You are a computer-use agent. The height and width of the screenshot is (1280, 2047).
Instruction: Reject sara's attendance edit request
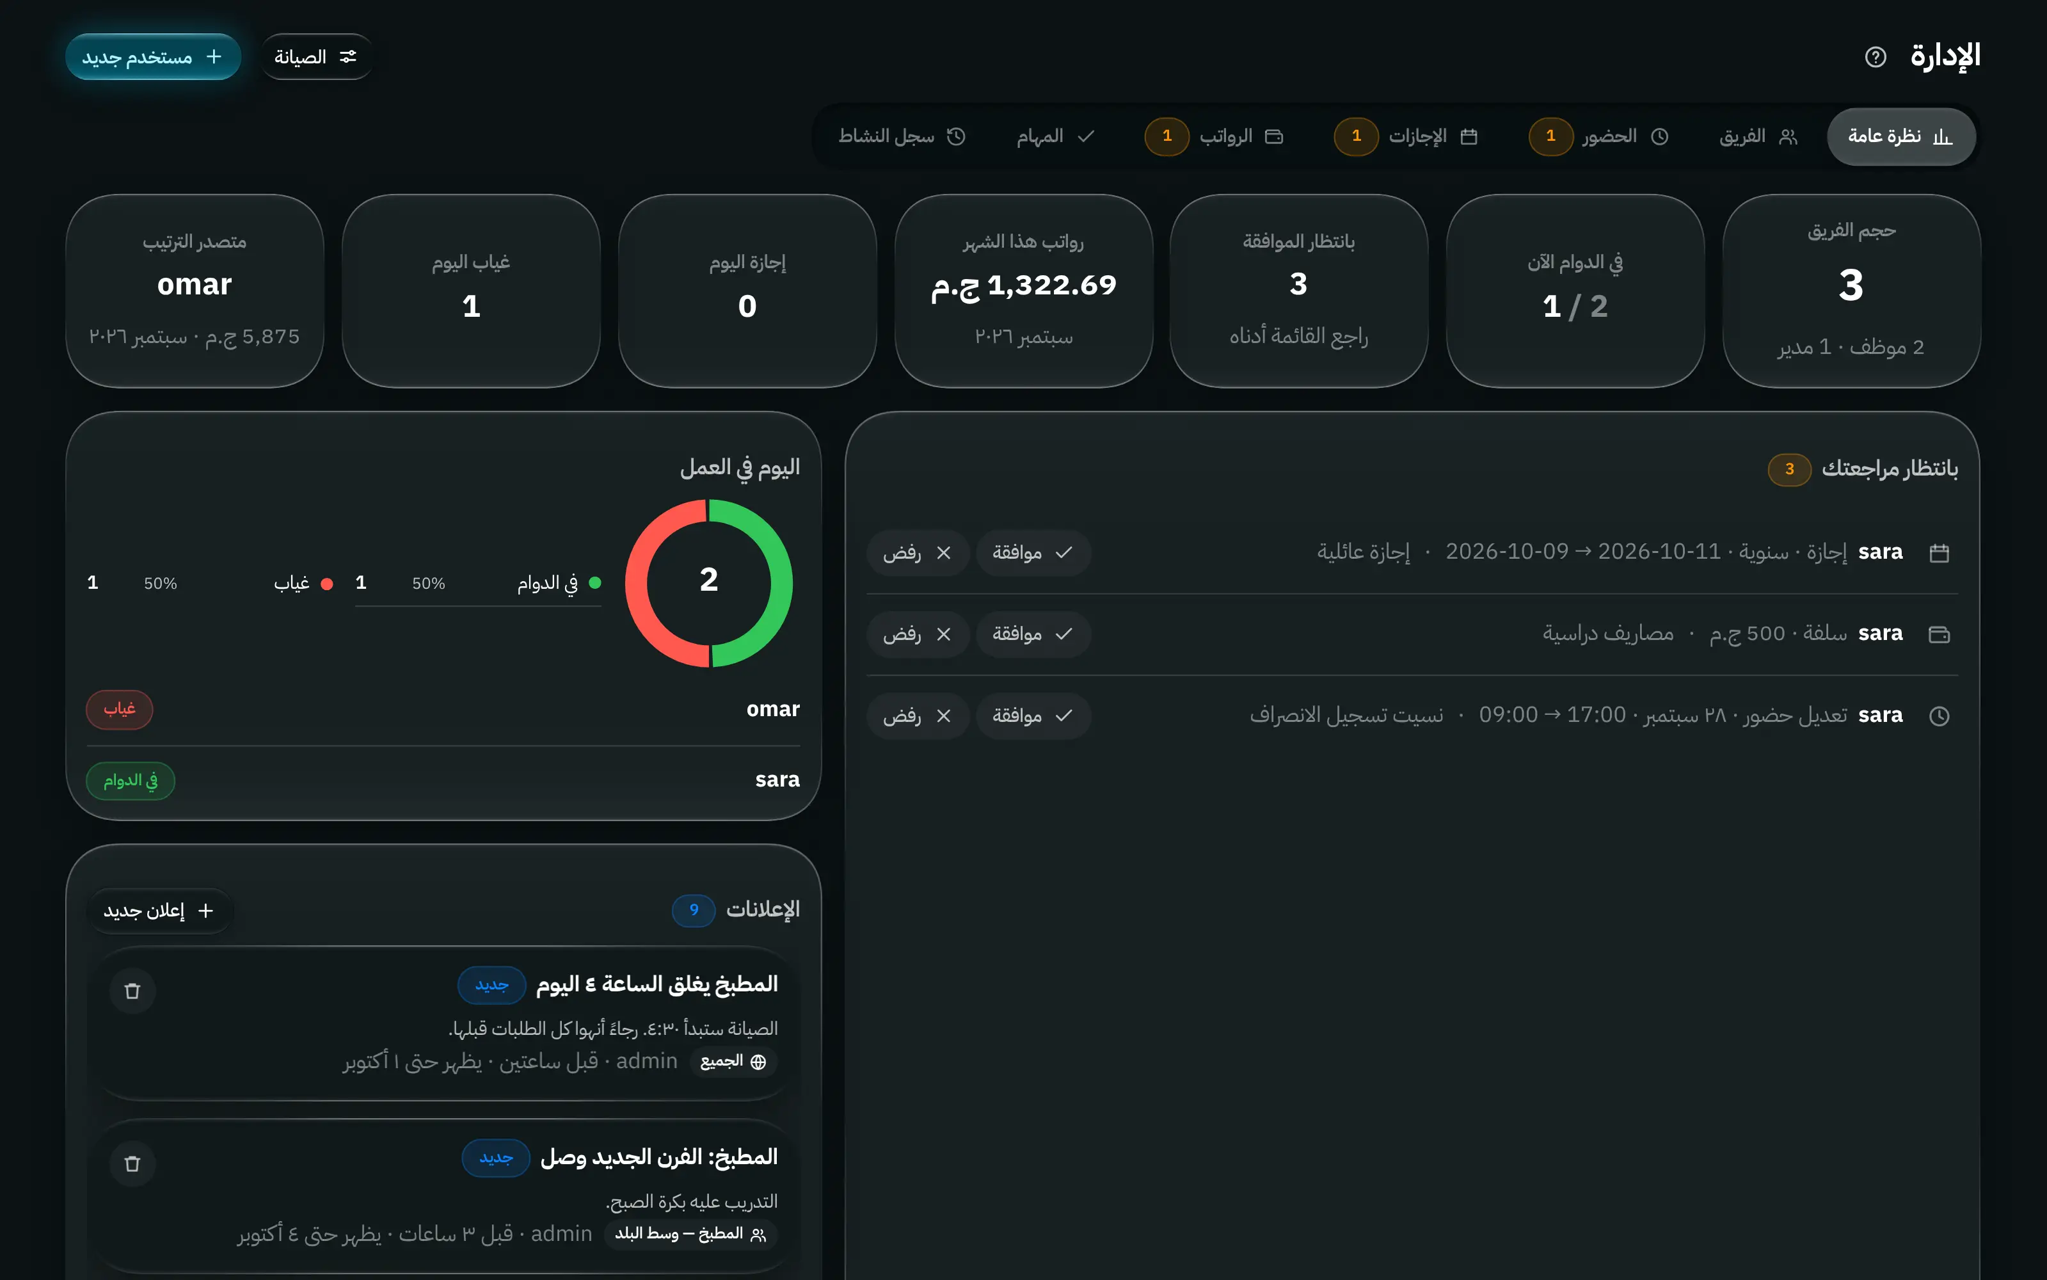[918, 716]
